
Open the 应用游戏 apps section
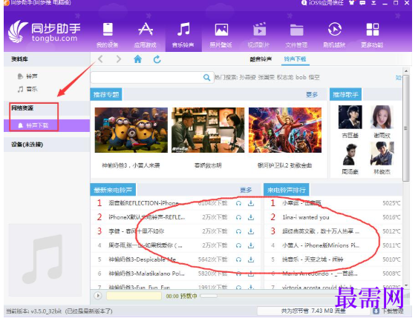[x=146, y=29]
